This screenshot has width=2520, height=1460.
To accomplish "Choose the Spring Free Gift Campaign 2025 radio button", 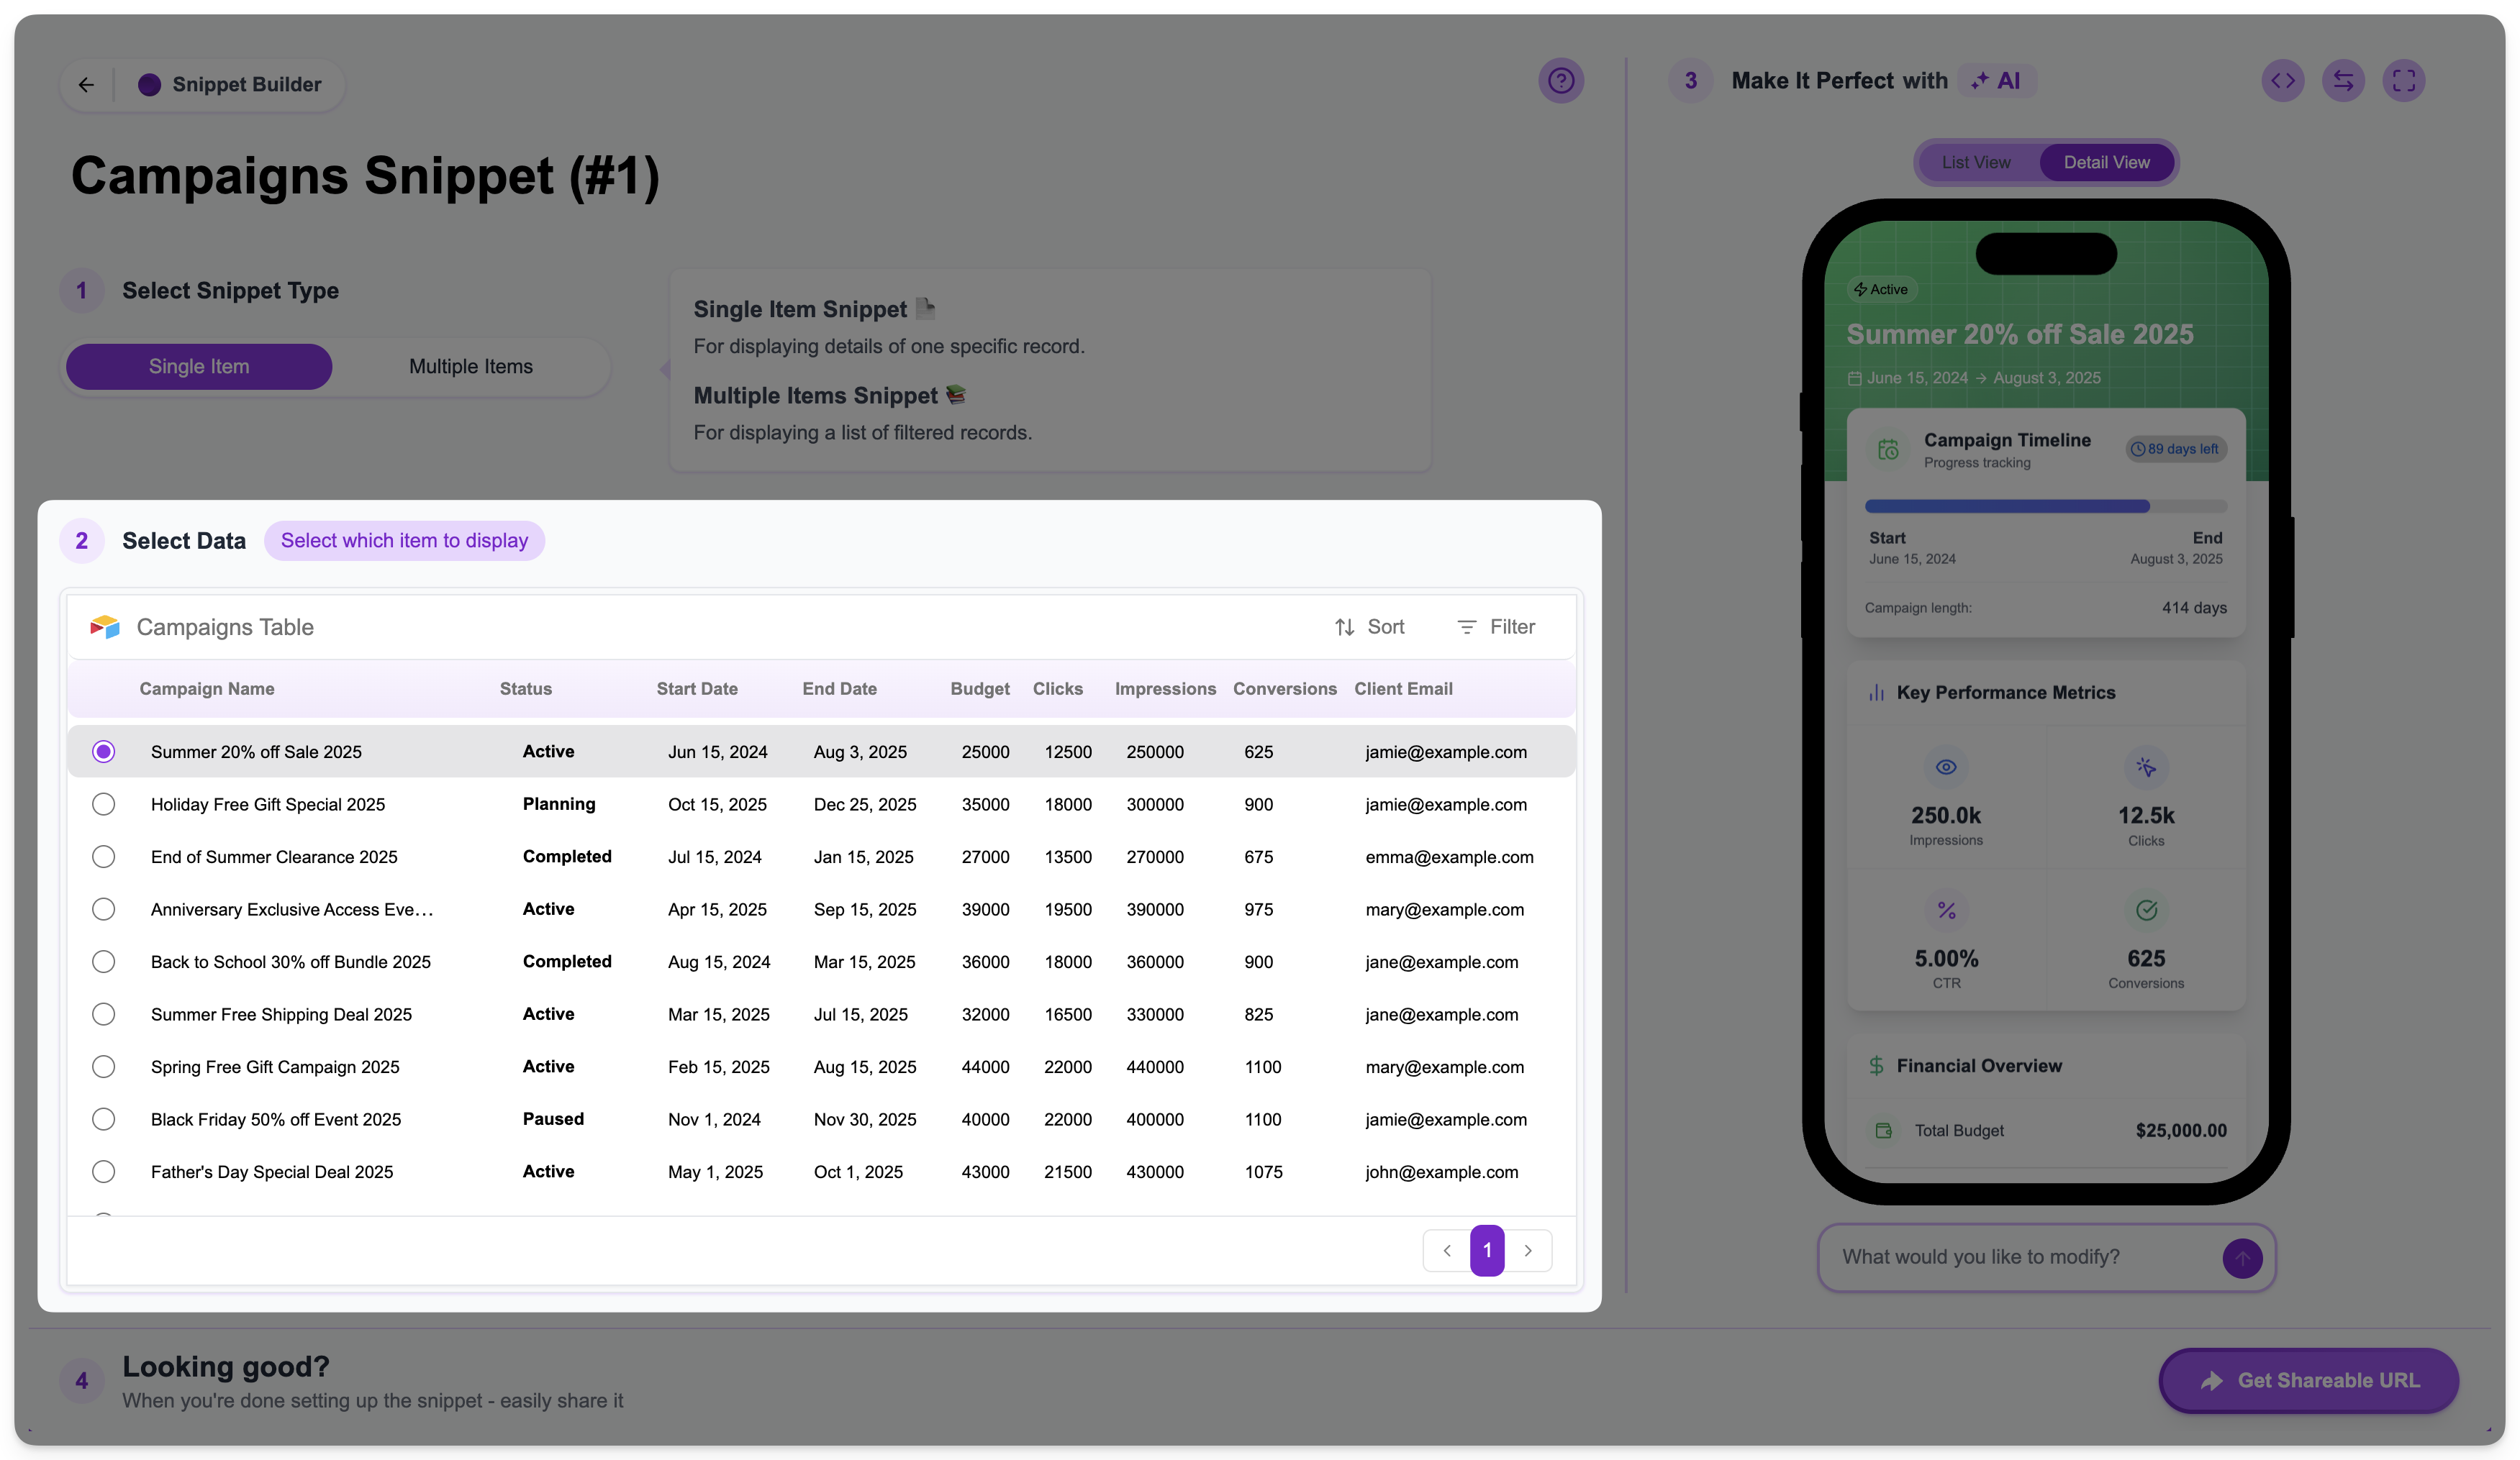I will [103, 1067].
